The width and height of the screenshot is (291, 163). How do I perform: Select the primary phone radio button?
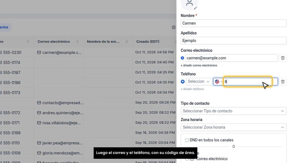pyautogui.click(x=183, y=81)
